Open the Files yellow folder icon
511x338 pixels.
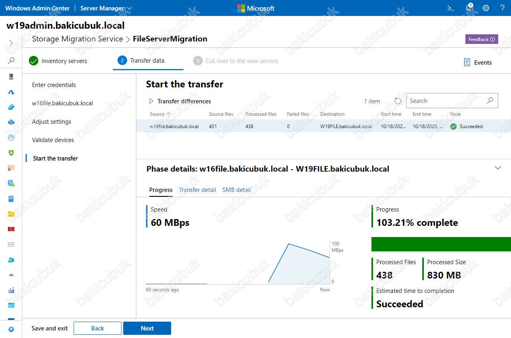(11, 214)
